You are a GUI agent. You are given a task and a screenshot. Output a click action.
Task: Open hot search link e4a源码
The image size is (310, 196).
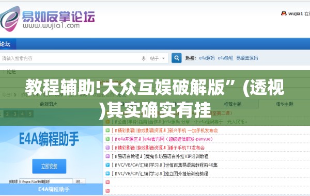tap(207, 58)
